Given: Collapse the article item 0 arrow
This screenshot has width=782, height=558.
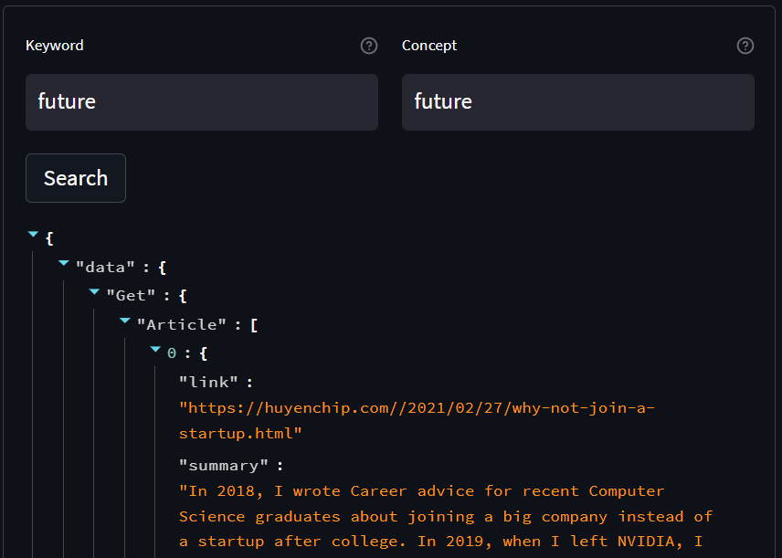Looking at the screenshot, I should (x=155, y=350).
